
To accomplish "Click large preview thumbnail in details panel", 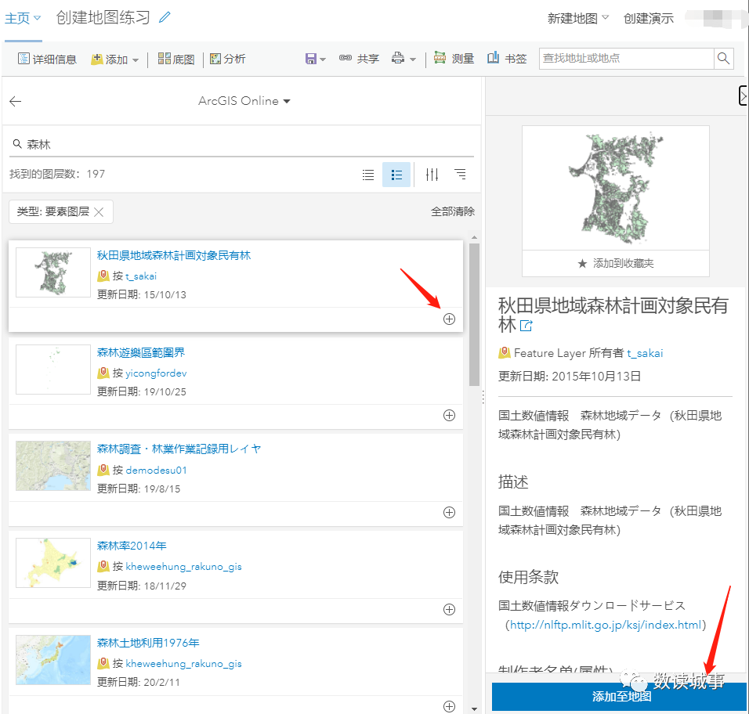I will 616,188.
